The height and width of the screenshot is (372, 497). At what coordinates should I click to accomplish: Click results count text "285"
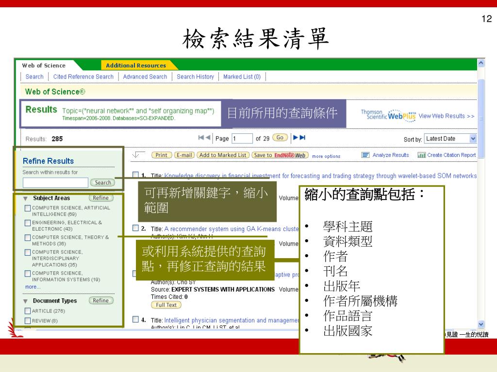[57, 139]
